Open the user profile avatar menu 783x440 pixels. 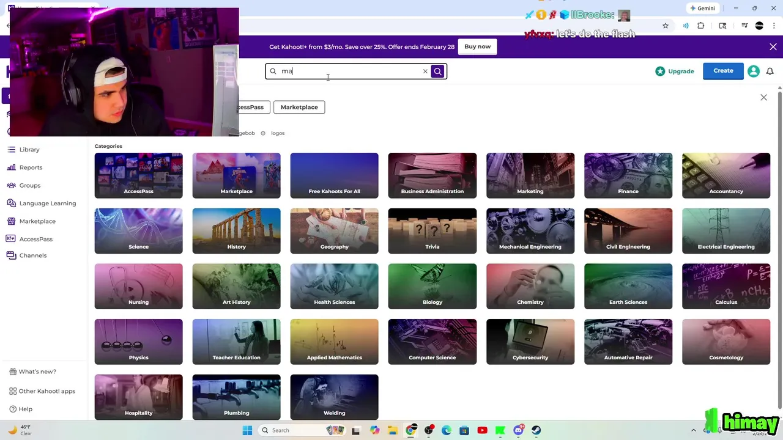tap(753, 71)
